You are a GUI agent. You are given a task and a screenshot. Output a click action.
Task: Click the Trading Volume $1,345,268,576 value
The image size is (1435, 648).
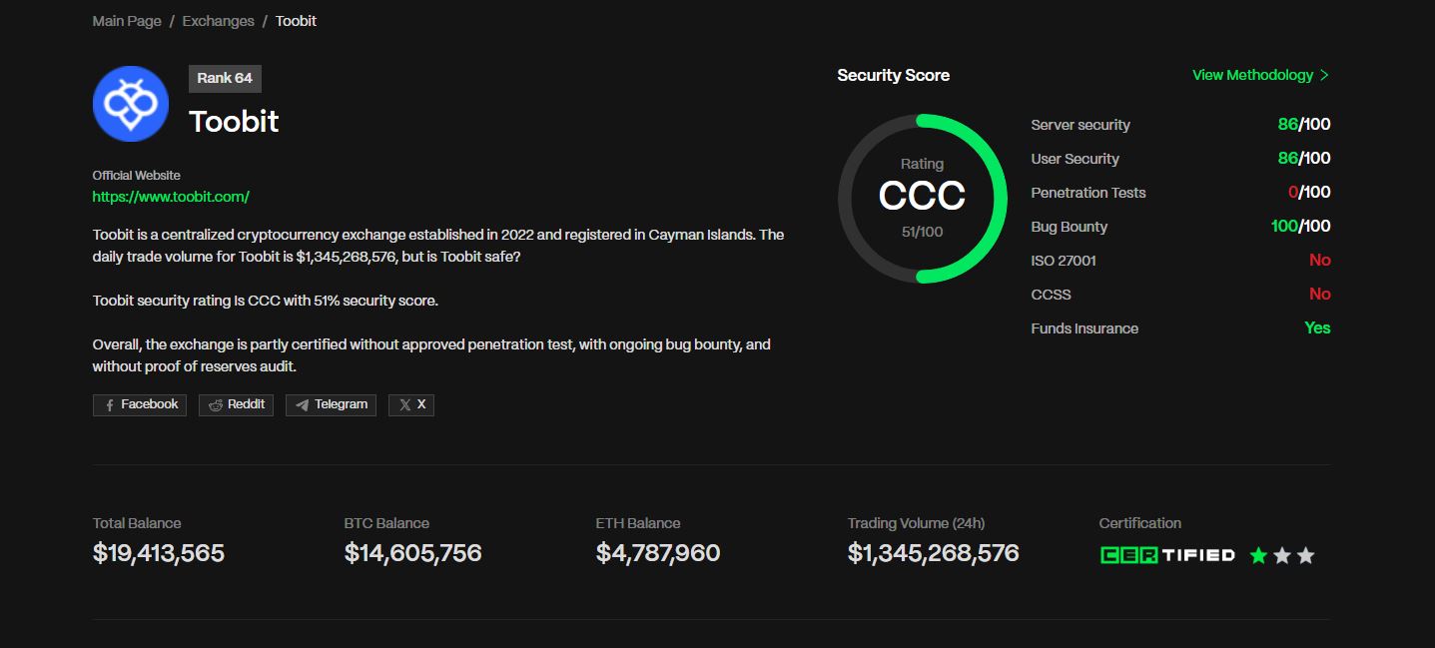tap(934, 553)
